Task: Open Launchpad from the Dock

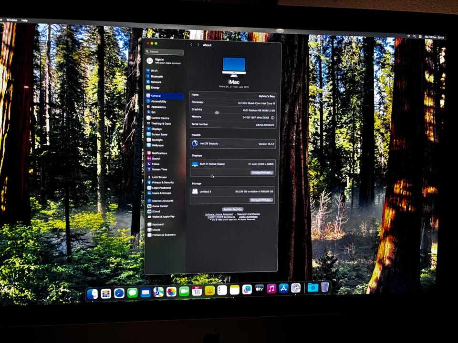Action: 106,293
